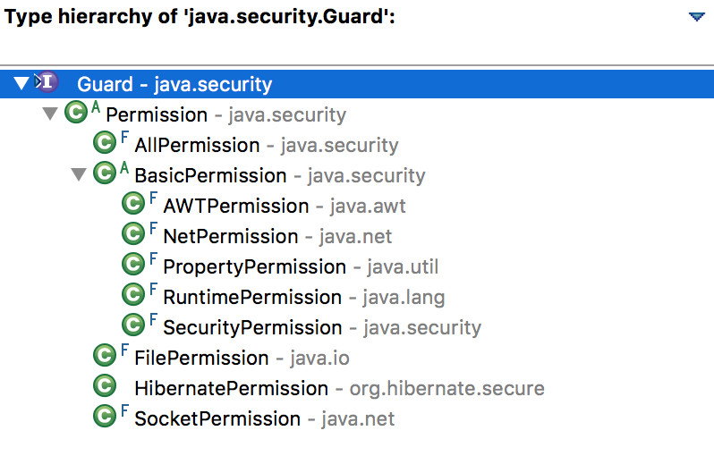The image size is (714, 456).
Task: Collapse the Guard root node
Action: click(22, 84)
